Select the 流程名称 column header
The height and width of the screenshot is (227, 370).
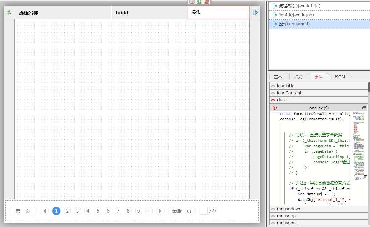63,12
